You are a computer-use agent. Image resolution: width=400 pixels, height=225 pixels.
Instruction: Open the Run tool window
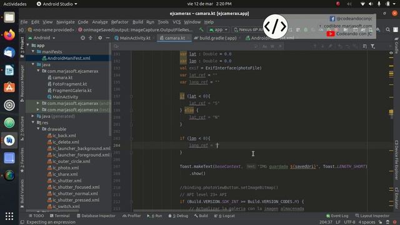[x=154, y=216]
